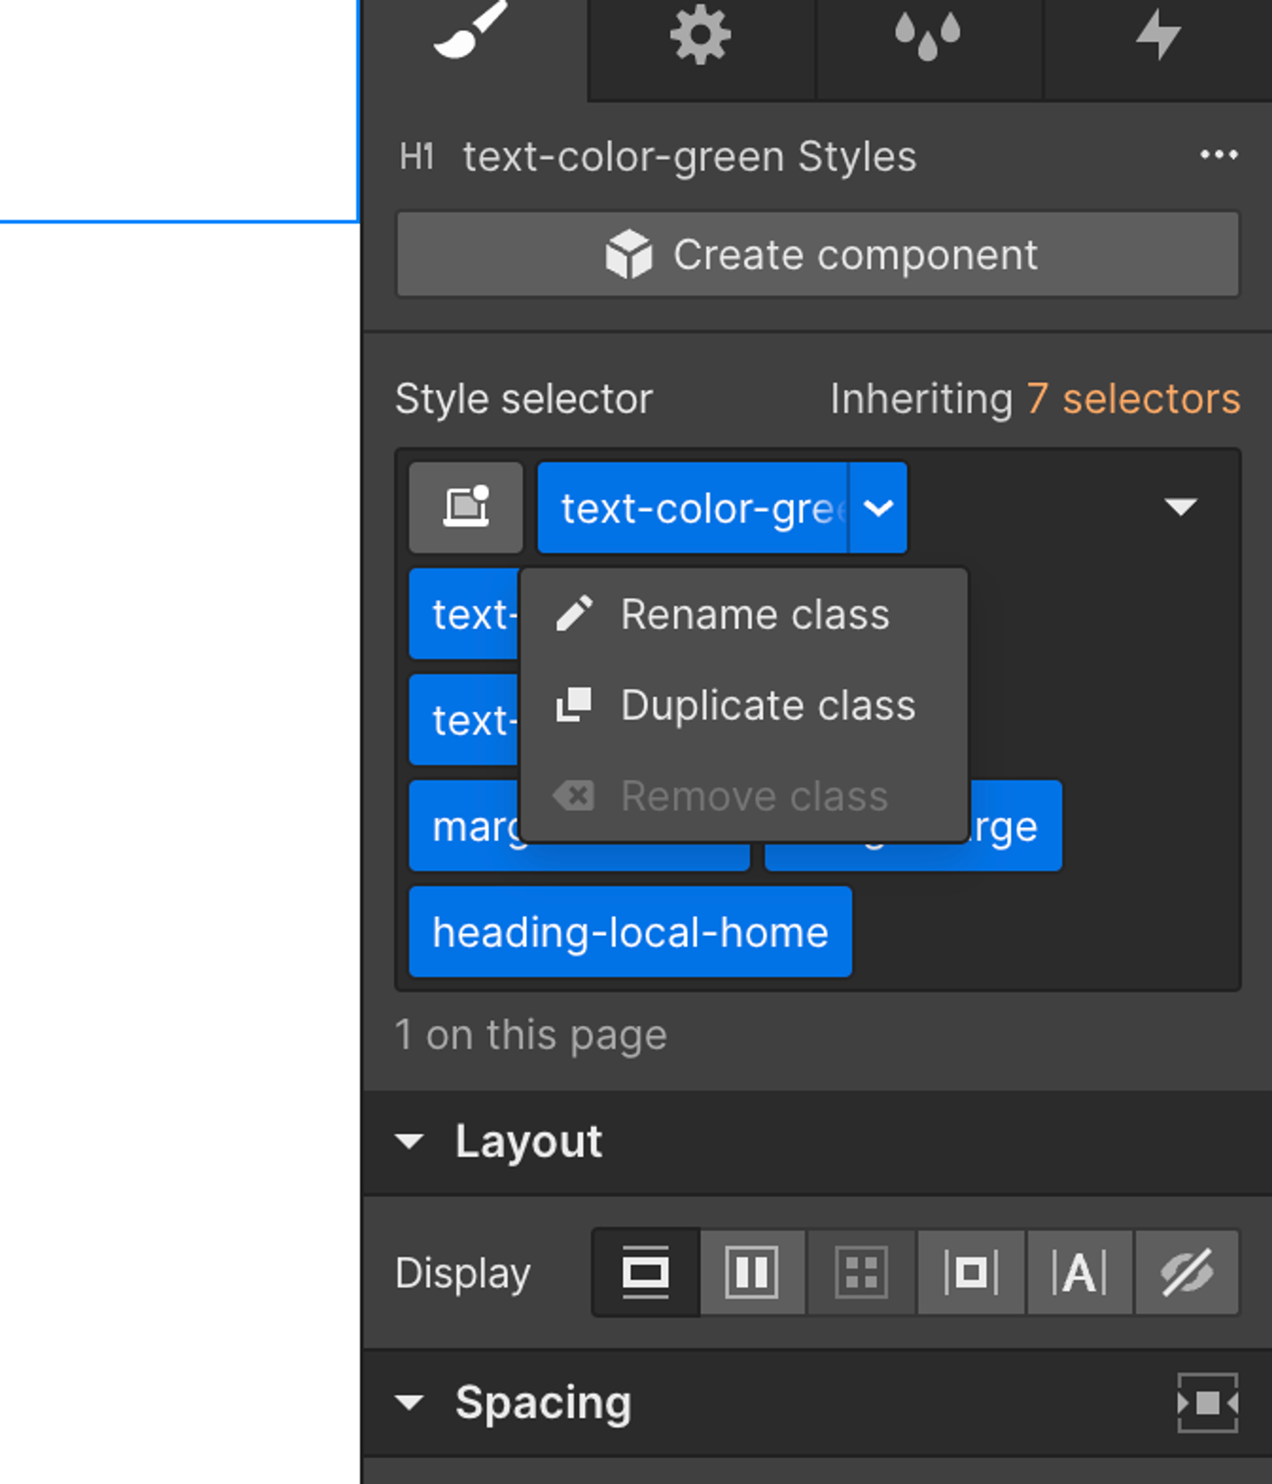Open the text-color-green class chevron dropdown
This screenshot has width=1272, height=1484.
878,507
